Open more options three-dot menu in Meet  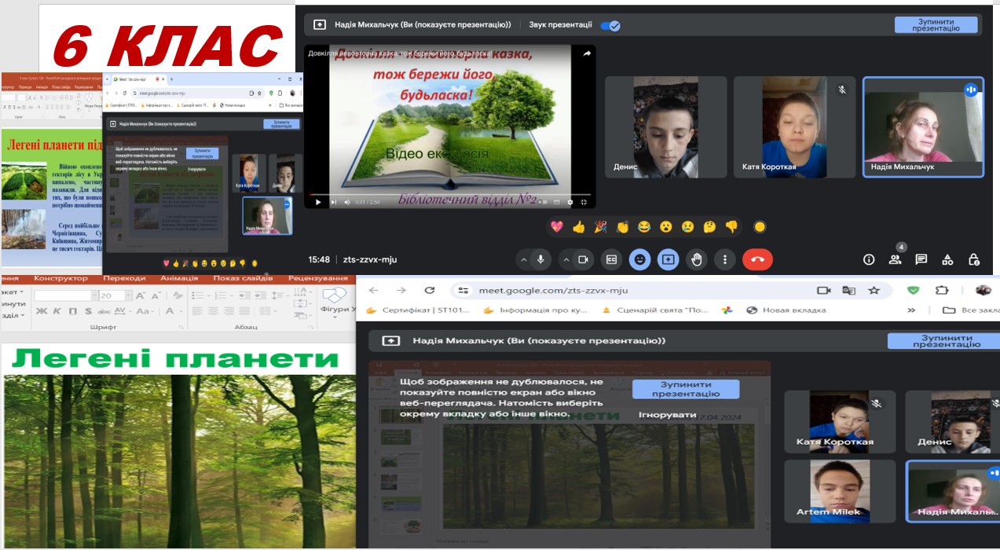click(x=724, y=259)
